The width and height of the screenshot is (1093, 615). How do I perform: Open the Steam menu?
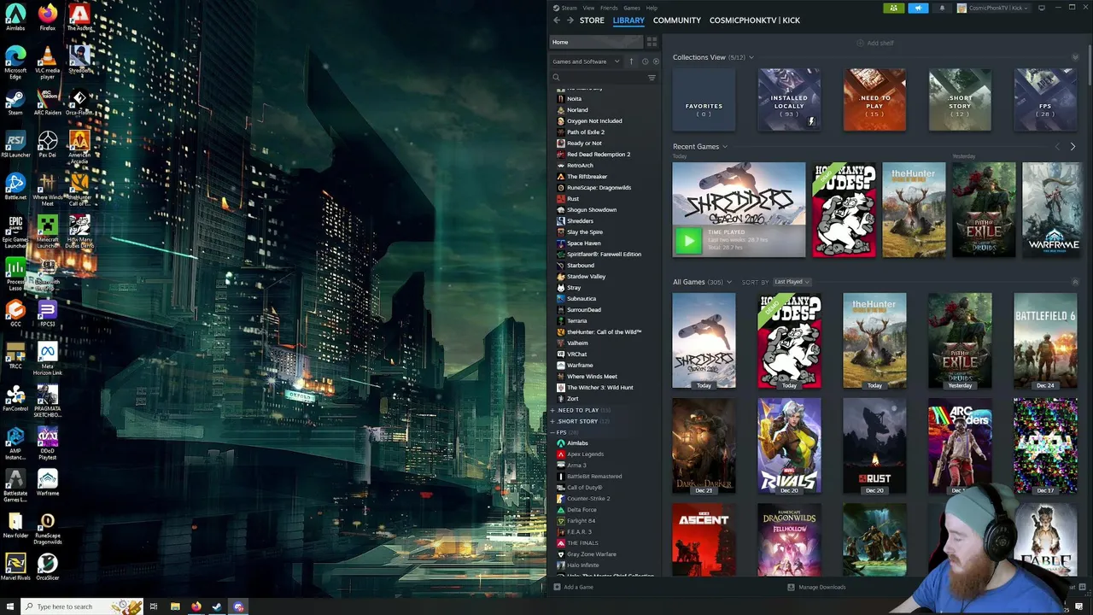point(565,8)
